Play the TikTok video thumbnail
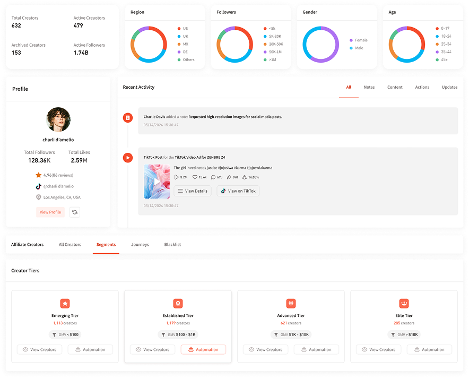This screenshot has width=469, height=378. click(x=157, y=182)
